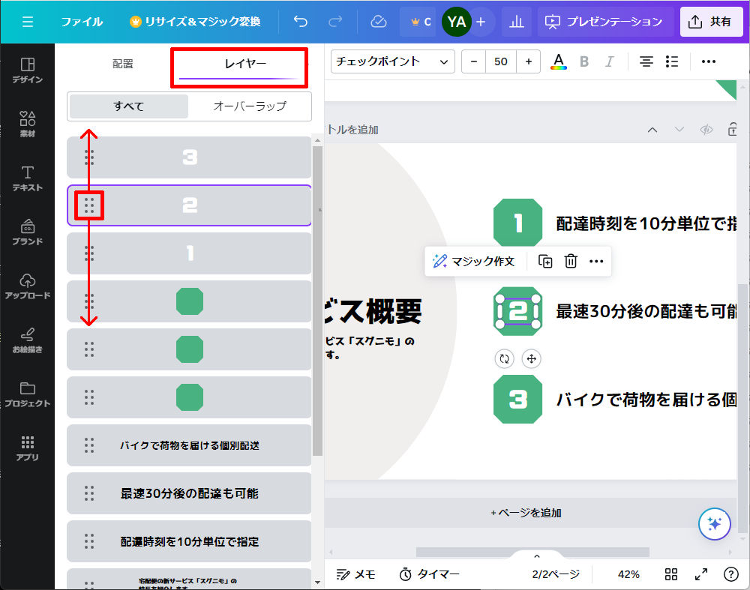Open the analytics chart icon

click(x=517, y=22)
